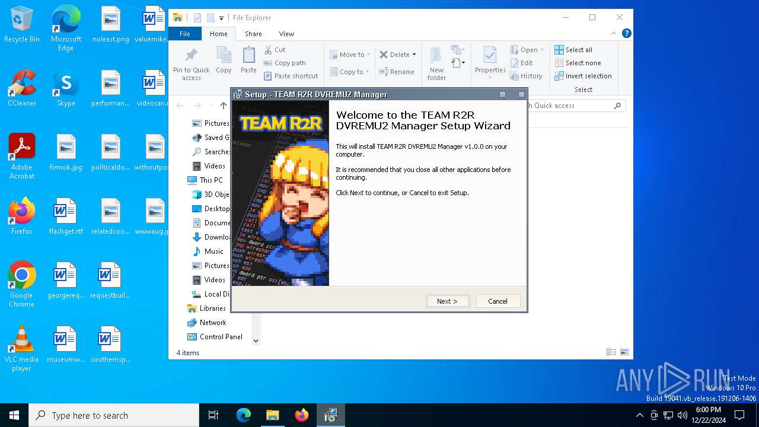Viewport: 759px width, 427px height.
Task: Click Select none
Action: 578,63
